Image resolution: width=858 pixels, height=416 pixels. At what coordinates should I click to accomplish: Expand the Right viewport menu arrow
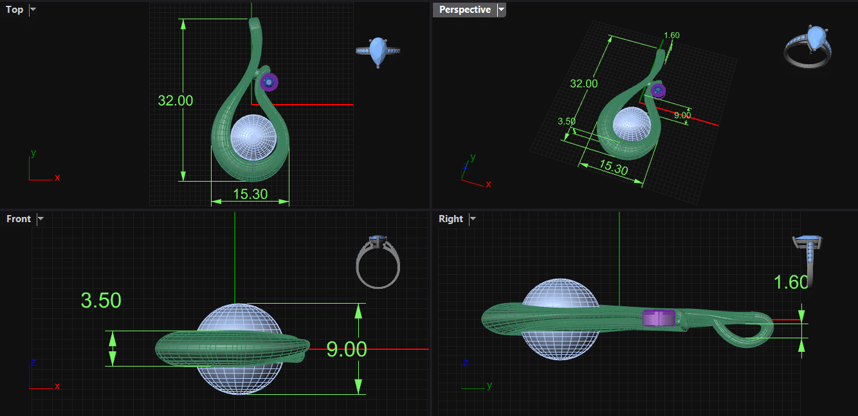473,219
